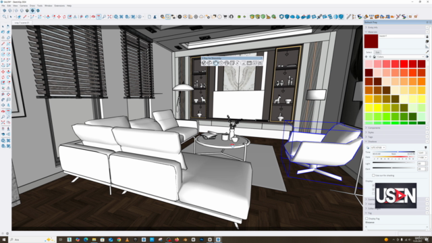
Task: Select the Eraser tool in the top toolbar
Action: (19, 17)
